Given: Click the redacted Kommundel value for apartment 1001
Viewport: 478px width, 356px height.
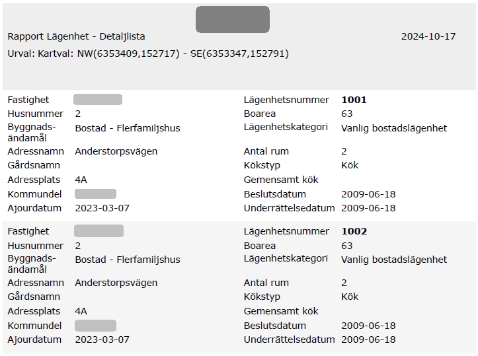Looking at the screenshot, I should coord(95,194).
